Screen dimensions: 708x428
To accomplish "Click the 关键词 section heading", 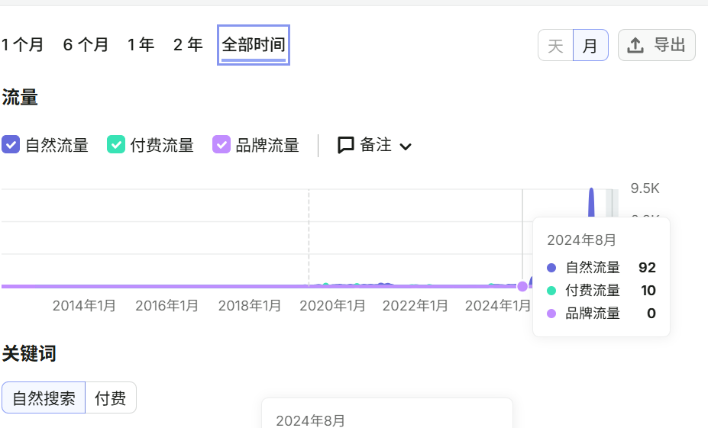I will point(29,353).
